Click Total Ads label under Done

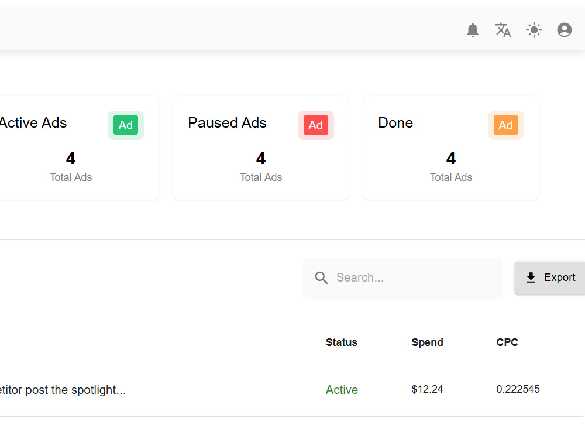tap(450, 177)
